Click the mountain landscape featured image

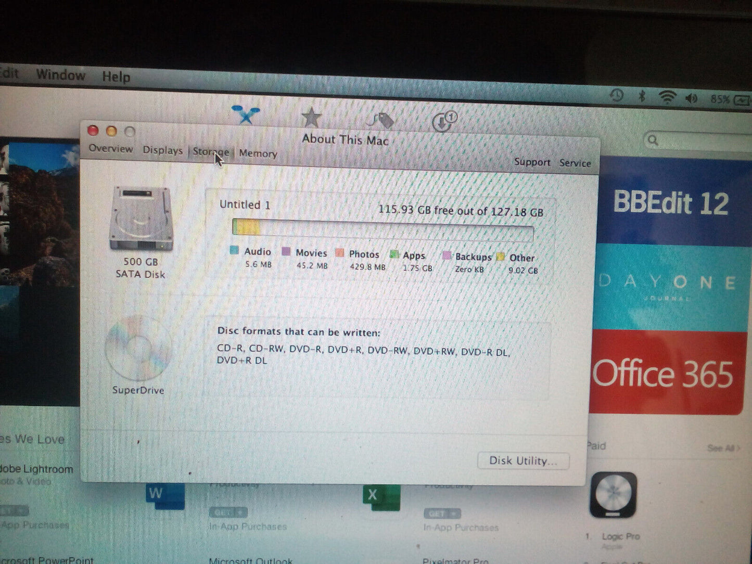(40, 271)
